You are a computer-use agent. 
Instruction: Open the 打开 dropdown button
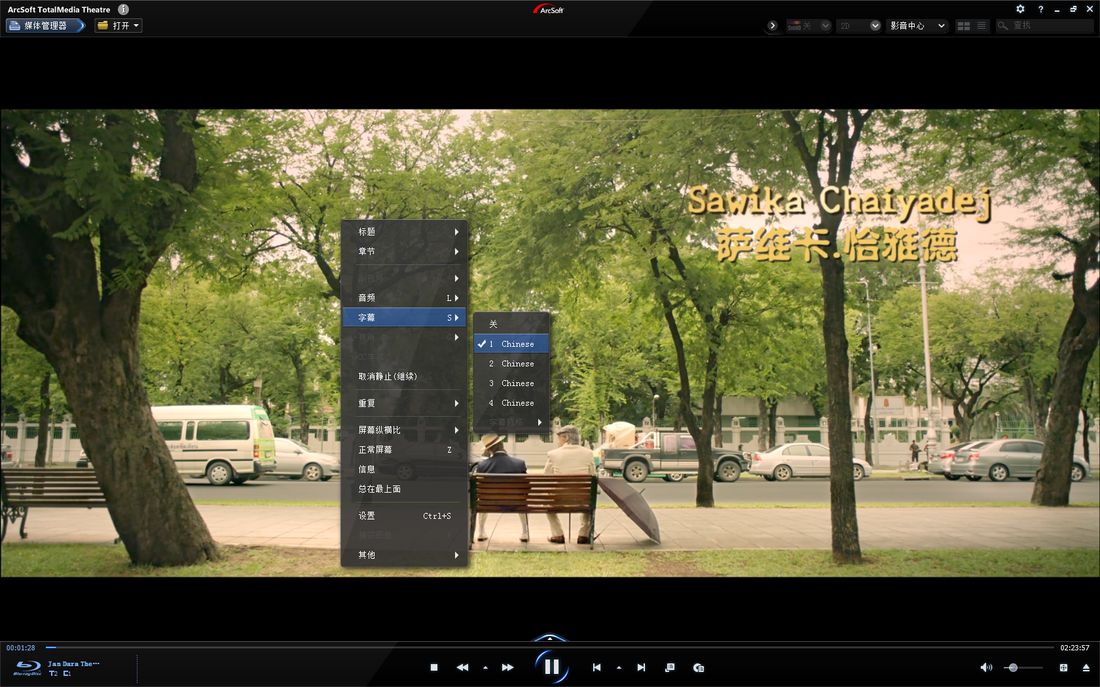point(119,26)
